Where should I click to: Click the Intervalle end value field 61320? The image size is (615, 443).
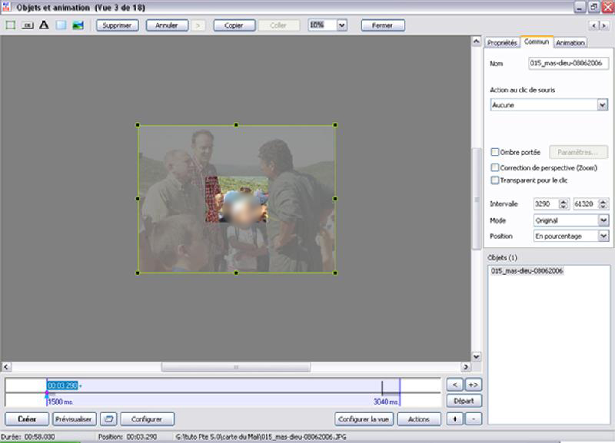[586, 203]
